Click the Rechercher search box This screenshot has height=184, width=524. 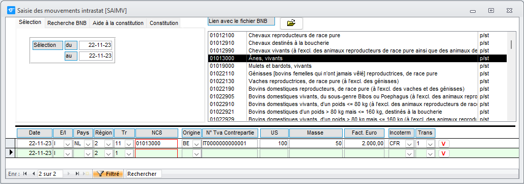[x=144, y=174]
